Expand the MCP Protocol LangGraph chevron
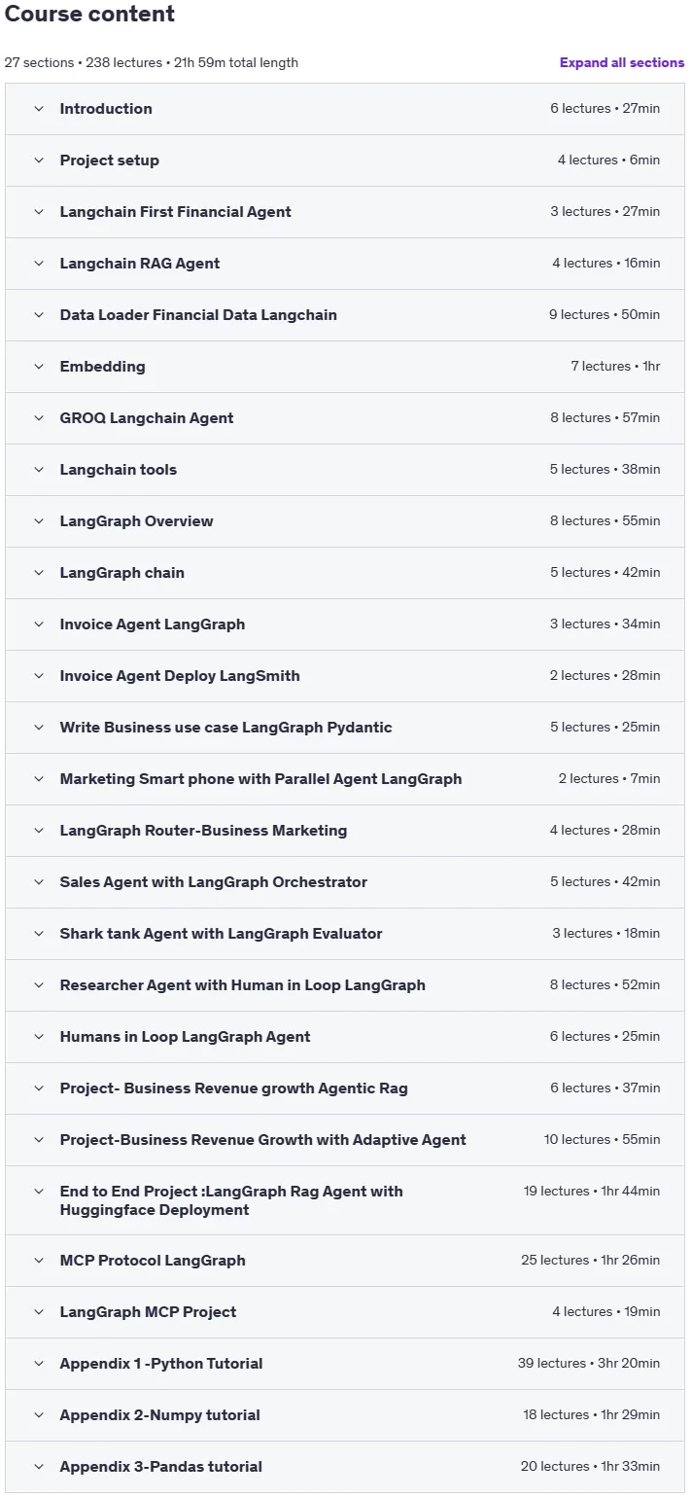Image resolution: width=692 pixels, height=1498 pixels. 39,1261
